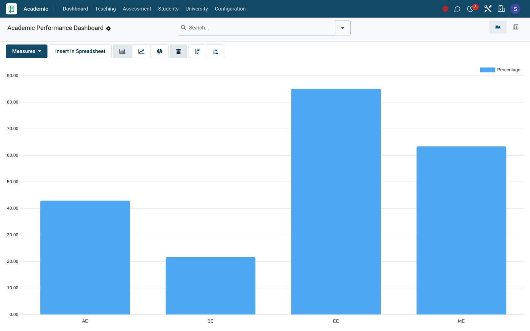Switch to pie chart mode
Screen dimensions: 530x331
(160, 51)
